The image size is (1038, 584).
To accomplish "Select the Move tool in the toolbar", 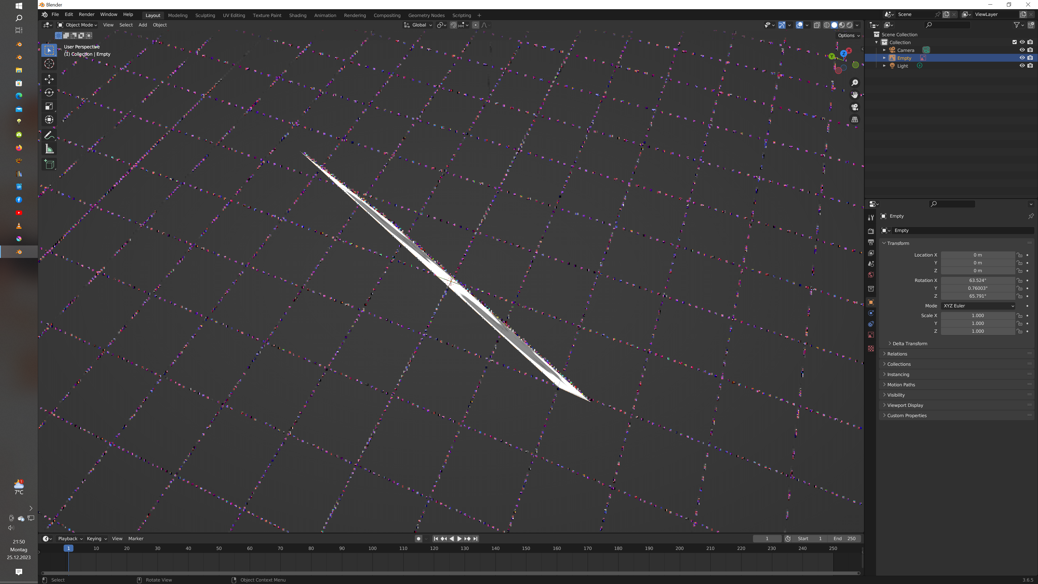I will tap(49, 79).
